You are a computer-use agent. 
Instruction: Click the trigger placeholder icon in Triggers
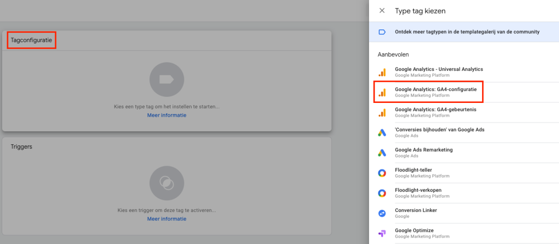click(x=166, y=183)
